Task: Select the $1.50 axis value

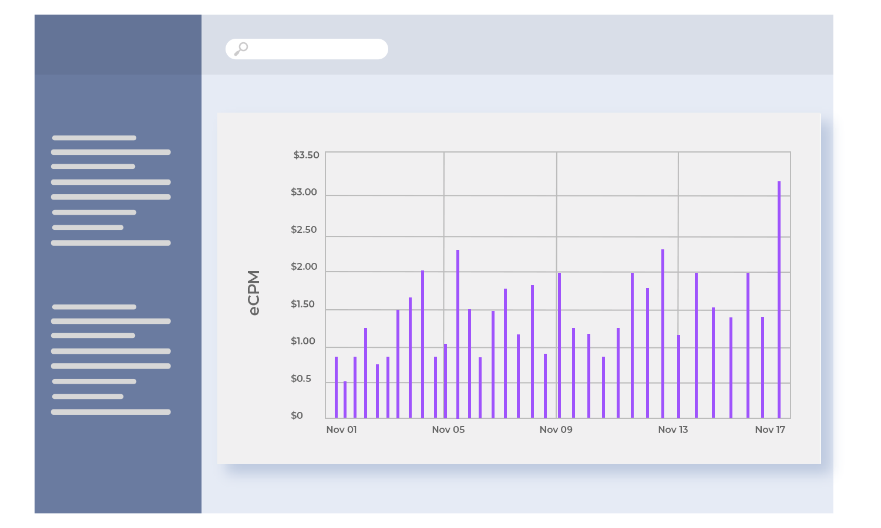Action: tap(302, 304)
